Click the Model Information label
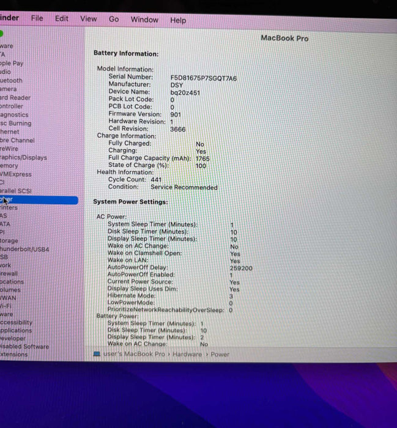The height and width of the screenshot is (428, 397). (x=125, y=69)
